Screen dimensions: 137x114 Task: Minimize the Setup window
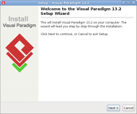tap(124, 3)
